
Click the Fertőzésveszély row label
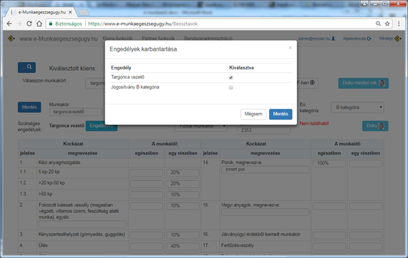(237, 245)
